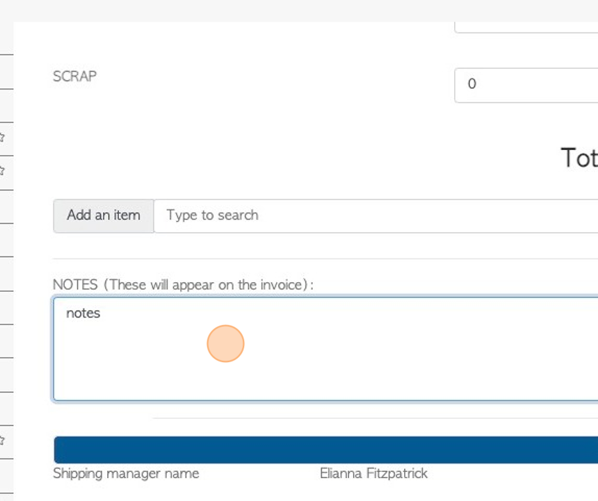This screenshot has height=501, width=598.
Task: Click inside the NOTES text area
Action: pyautogui.click(x=325, y=349)
